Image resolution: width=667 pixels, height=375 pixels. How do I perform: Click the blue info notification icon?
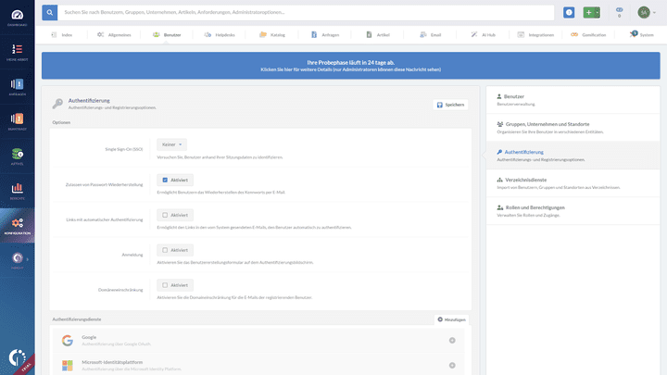pos(569,12)
